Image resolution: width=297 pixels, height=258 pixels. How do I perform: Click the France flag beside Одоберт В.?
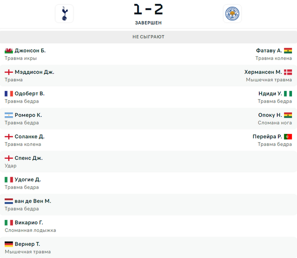click(x=8, y=94)
